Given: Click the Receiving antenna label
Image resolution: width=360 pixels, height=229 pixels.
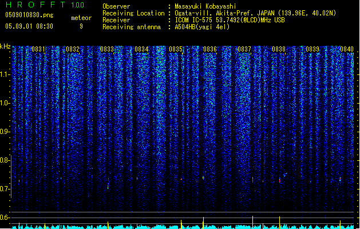Looking at the screenshot, I should 132,27.
